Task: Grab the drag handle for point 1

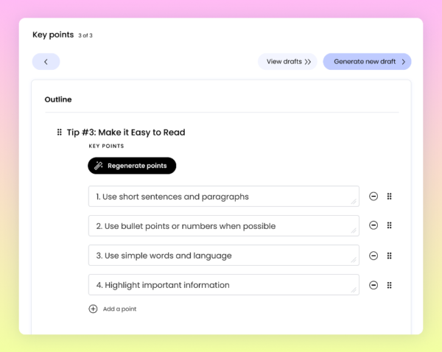Action: [389, 196]
